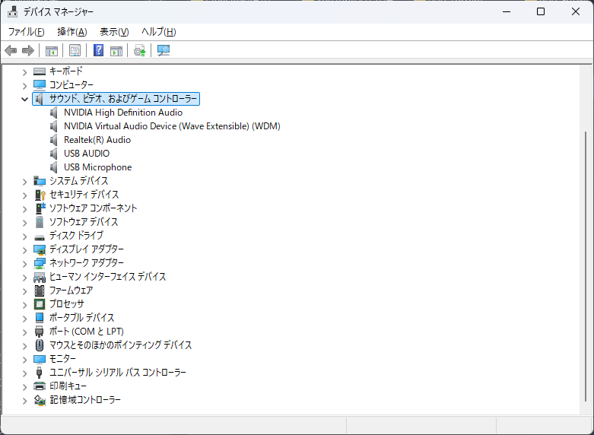Click the blue Help question mark icon
The width and height of the screenshot is (594, 435).
98,50
